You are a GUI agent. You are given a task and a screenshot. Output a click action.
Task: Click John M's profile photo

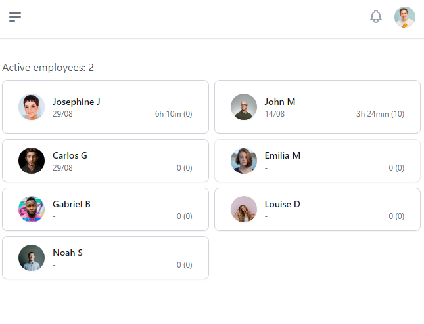(x=244, y=107)
